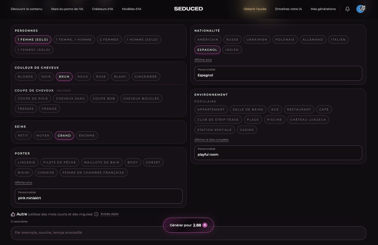Viewport: 378px width, 245px height.
Task: Click the thumbs-up icon next to Autre
Action: pyautogui.click(x=13, y=214)
